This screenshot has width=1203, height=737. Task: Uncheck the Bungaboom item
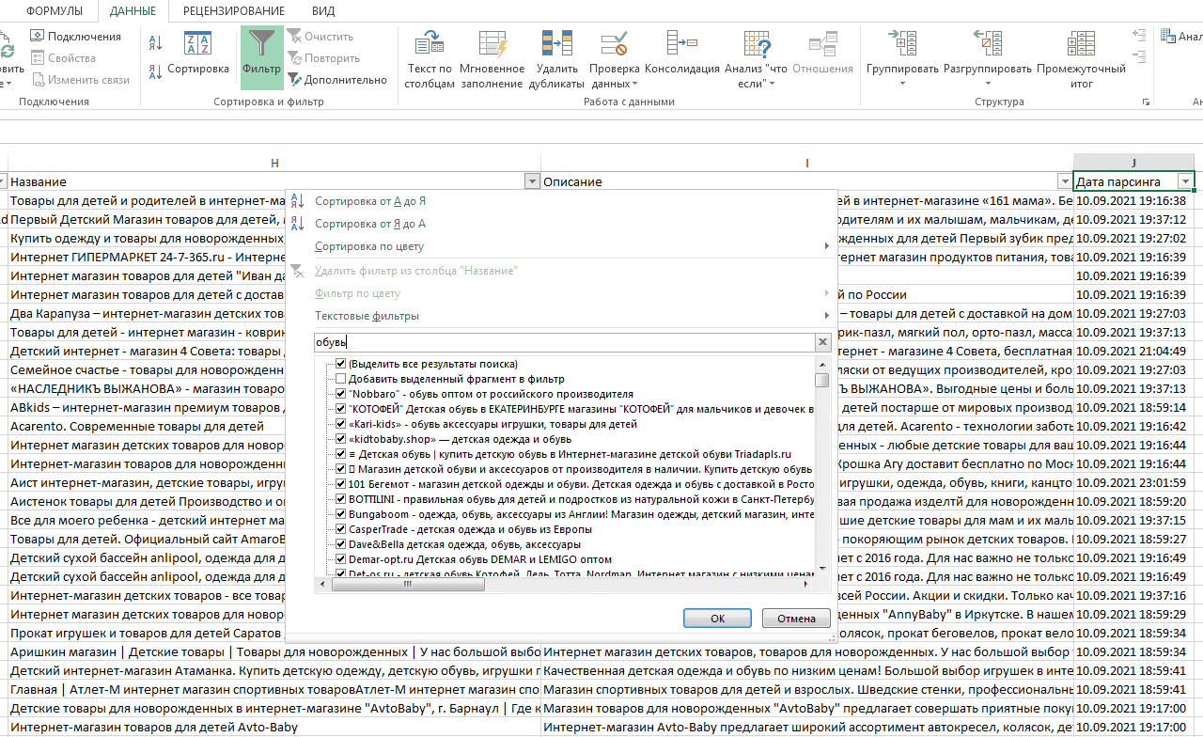(x=341, y=514)
